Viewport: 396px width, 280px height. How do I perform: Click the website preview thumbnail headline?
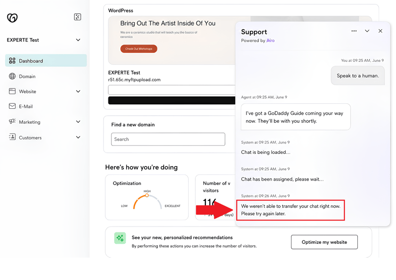(168, 23)
